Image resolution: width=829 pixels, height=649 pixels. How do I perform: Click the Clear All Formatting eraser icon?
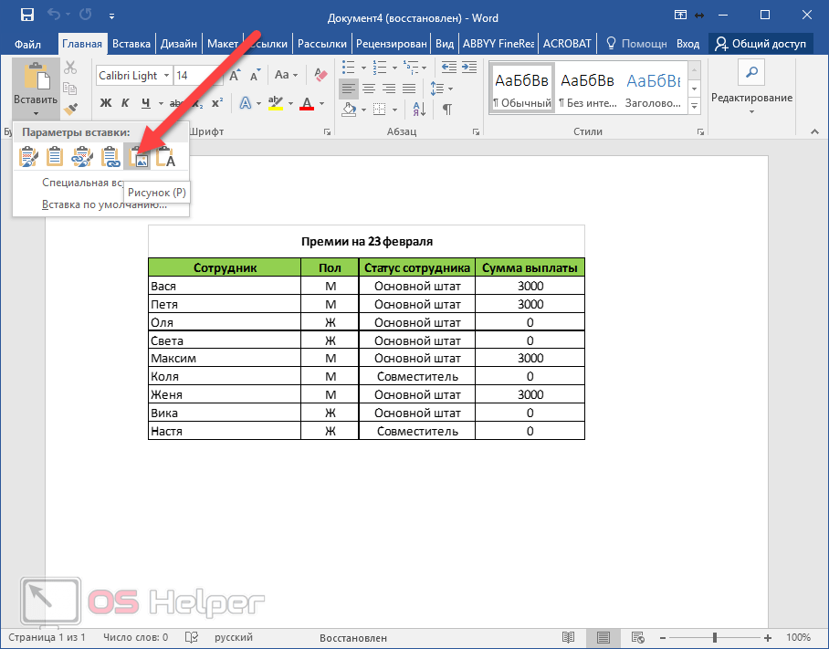pos(323,76)
